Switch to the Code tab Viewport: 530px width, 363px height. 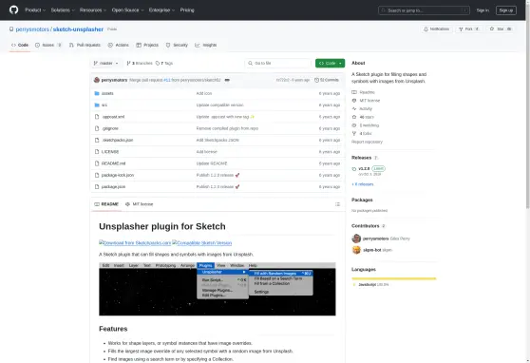tap(20, 45)
